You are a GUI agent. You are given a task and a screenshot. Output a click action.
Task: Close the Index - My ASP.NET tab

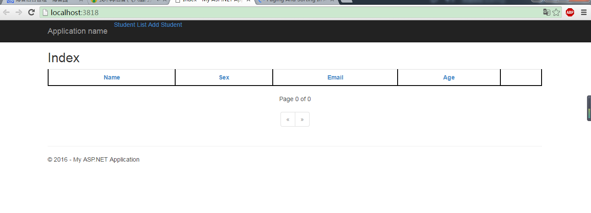tap(248, 1)
